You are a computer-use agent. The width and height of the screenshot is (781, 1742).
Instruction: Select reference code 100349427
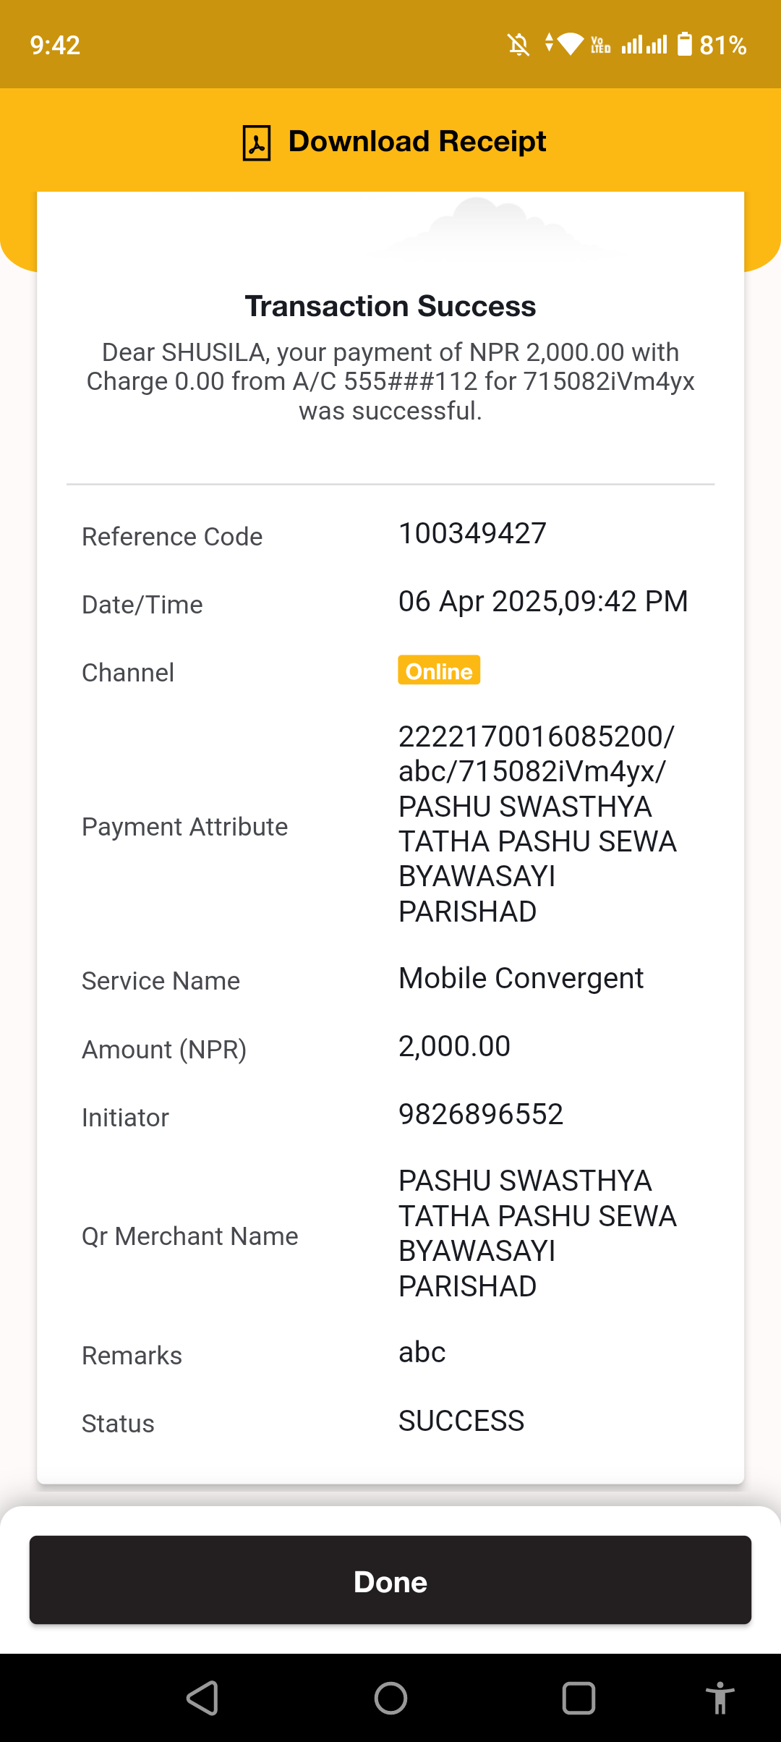click(472, 534)
